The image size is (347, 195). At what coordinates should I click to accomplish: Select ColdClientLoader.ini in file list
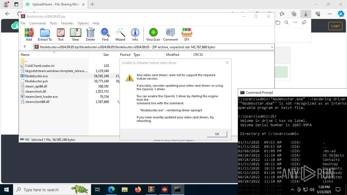40,66
